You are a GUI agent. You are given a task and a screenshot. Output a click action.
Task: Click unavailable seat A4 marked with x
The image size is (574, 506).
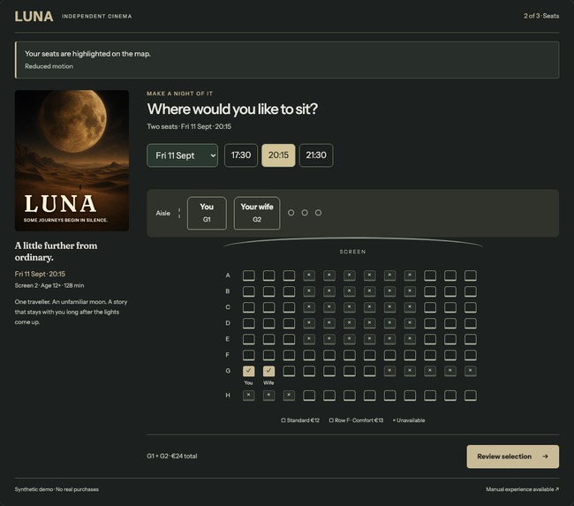point(309,276)
